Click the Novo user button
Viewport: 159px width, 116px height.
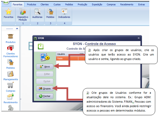pyautogui.click(x=44, y=67)
